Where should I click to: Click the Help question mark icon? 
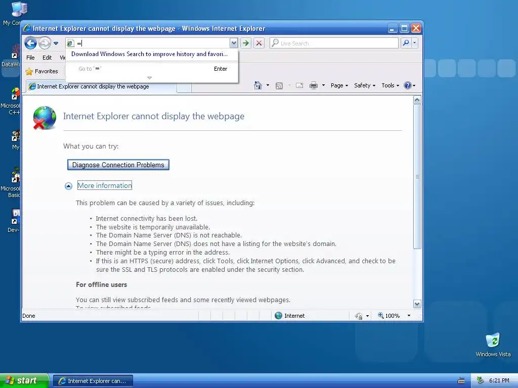click(408, 85)
